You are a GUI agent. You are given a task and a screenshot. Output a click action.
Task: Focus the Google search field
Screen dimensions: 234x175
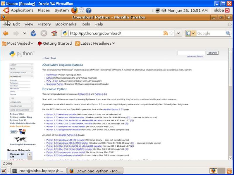coord(211,33)
